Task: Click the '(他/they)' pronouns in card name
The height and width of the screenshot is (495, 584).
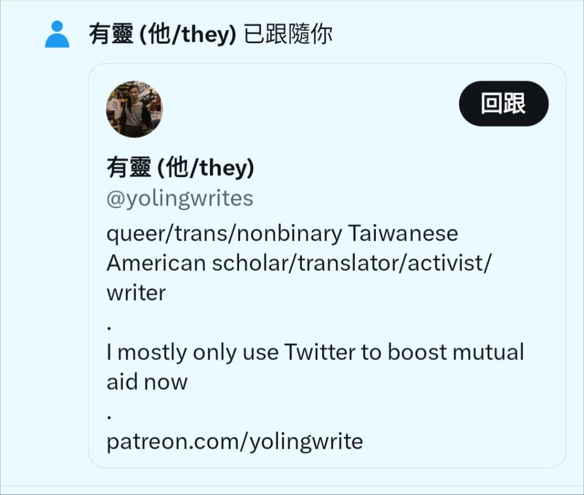Action: click(206, 168)
